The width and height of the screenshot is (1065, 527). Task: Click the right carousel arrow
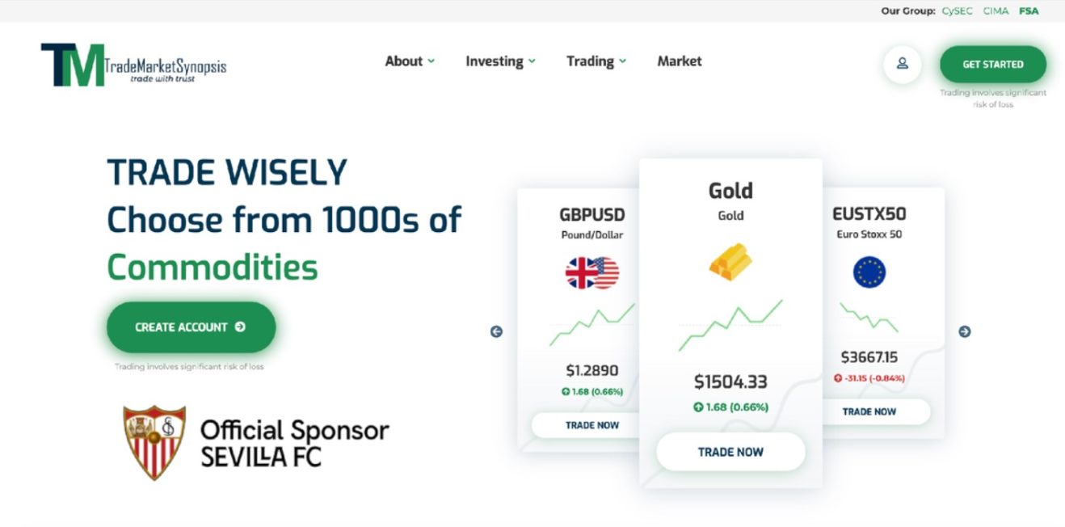point(965,331)
